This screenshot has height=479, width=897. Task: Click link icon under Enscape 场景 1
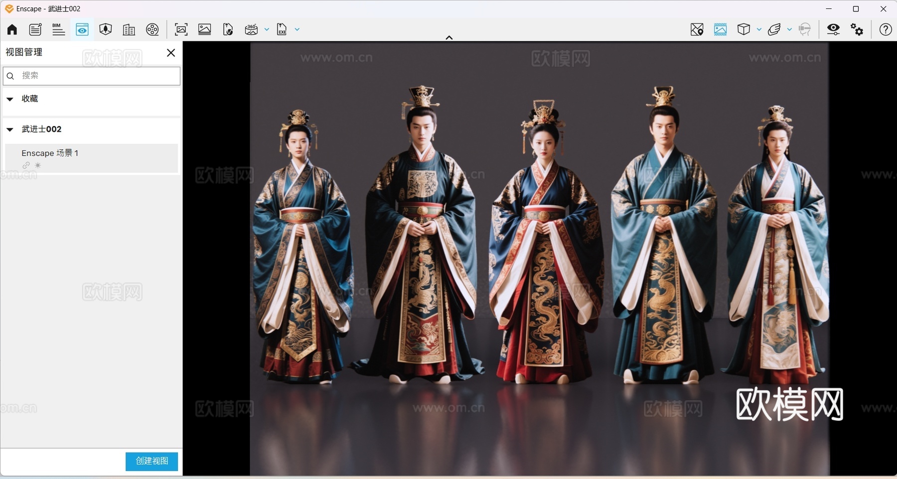(26, 165)
